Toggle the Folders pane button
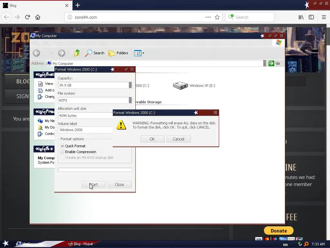330x248 pixels. click(x=118, y=53)
